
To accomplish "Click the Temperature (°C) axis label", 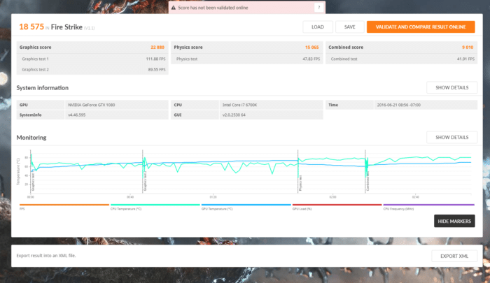I will pos(18,172).
